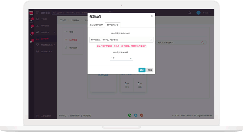This screenshot has height=132, width=243.
Task: Expand the 客户拜访 sidebar submenu
Action: pyautogui.click(x=55, y=32)
